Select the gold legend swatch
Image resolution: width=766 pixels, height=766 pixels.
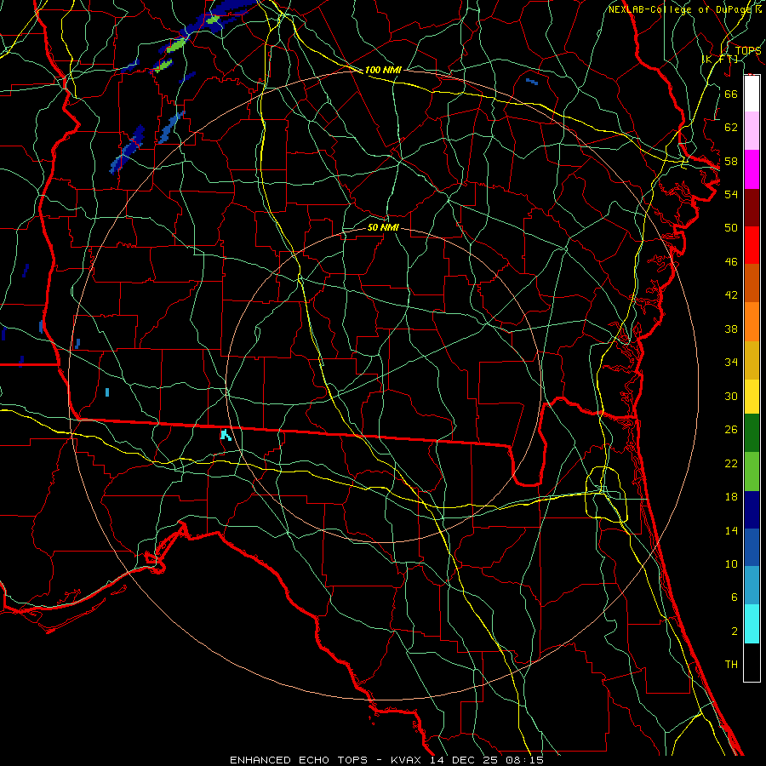pos(752,360)
